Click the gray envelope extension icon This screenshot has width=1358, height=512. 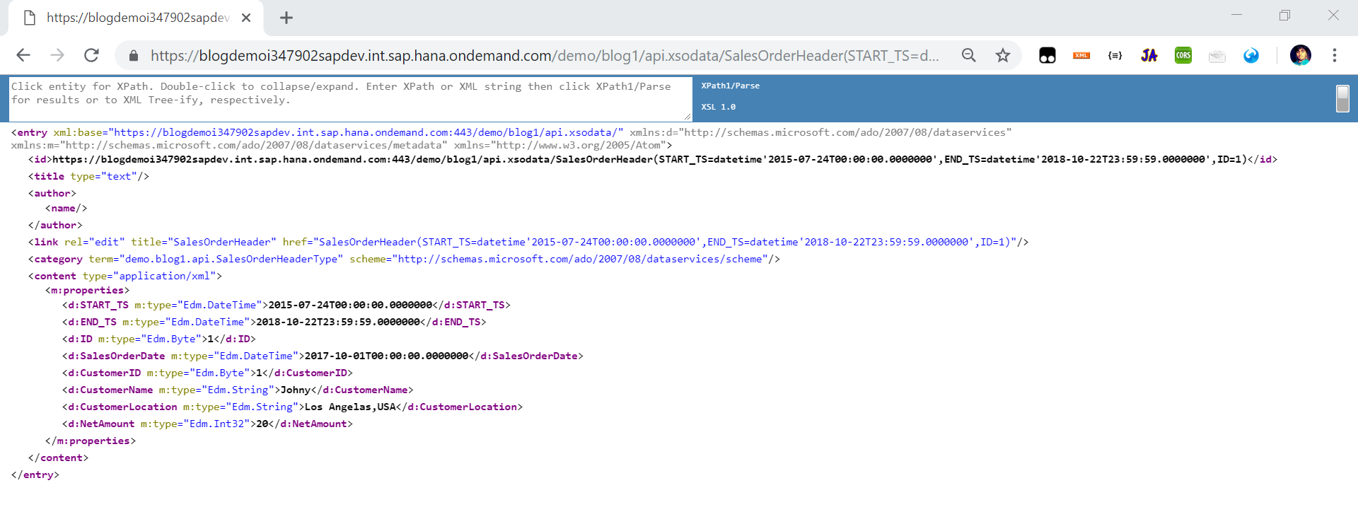[x=1217, y=55]
